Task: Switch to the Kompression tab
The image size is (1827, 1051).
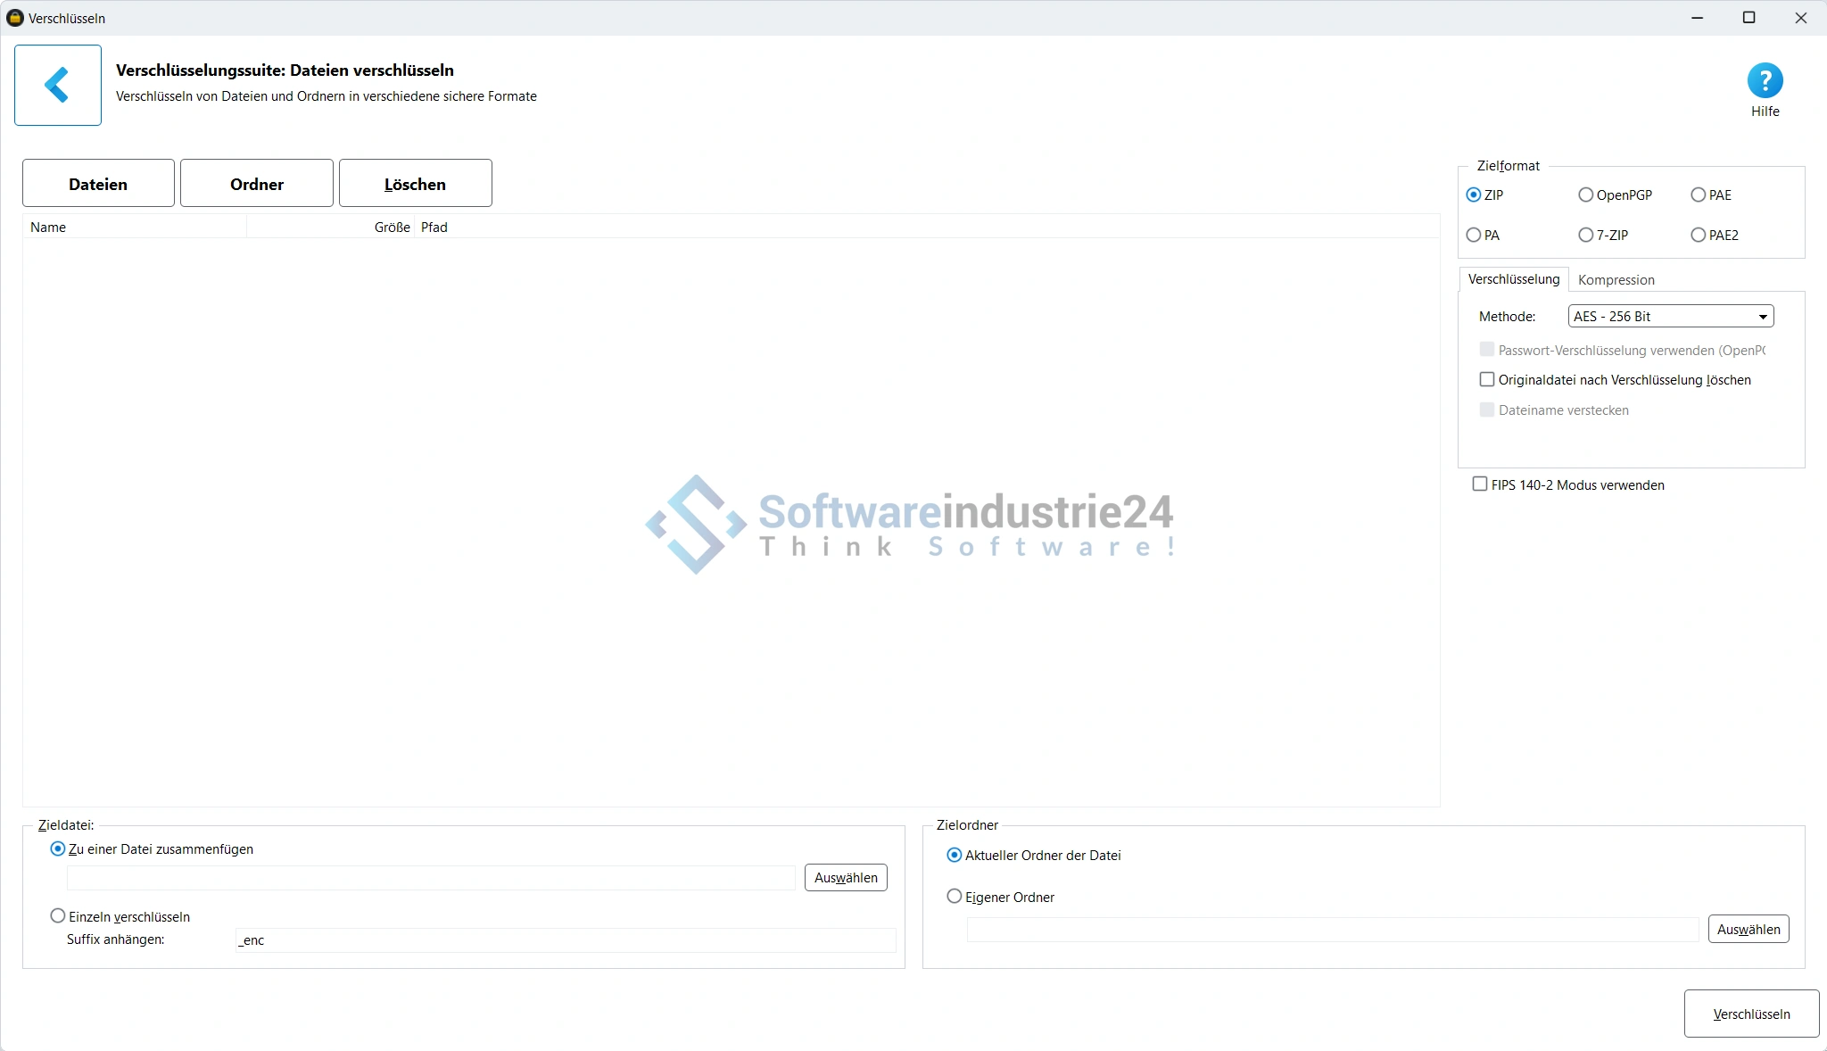Action: click(1616, 279)
